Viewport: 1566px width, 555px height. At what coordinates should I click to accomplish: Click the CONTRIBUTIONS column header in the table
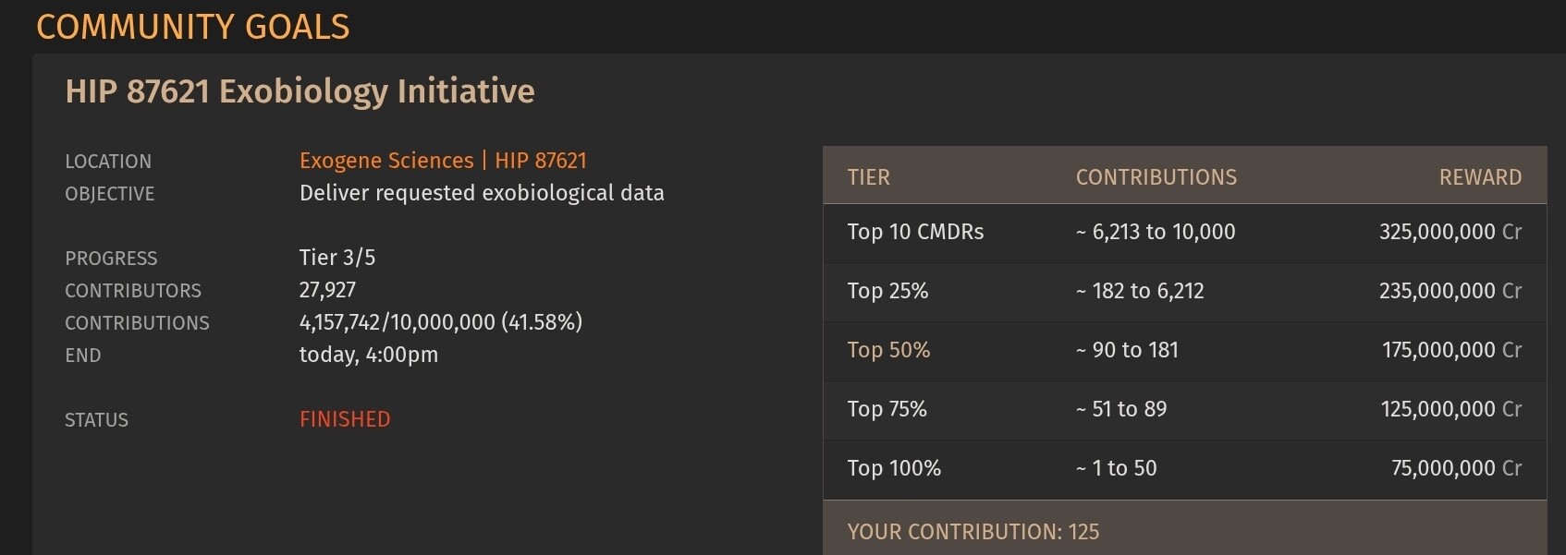coord(1156,177)
